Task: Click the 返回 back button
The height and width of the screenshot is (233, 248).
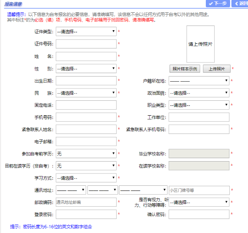Action: (240, 3)
